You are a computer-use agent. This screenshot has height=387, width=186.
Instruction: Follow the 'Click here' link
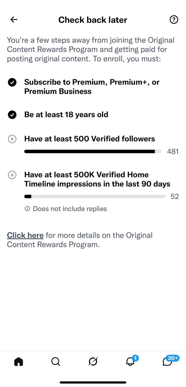pyautogui.click(x=25, y=235)
